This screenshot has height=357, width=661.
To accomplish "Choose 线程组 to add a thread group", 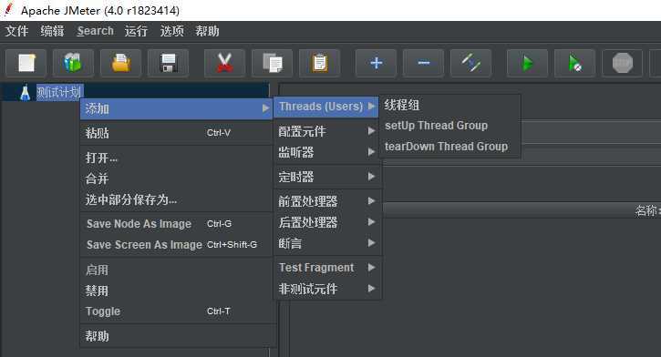I will [x=449, y=105].
